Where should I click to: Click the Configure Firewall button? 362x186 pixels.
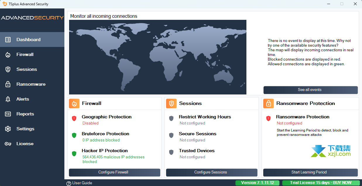pos(114,172)
